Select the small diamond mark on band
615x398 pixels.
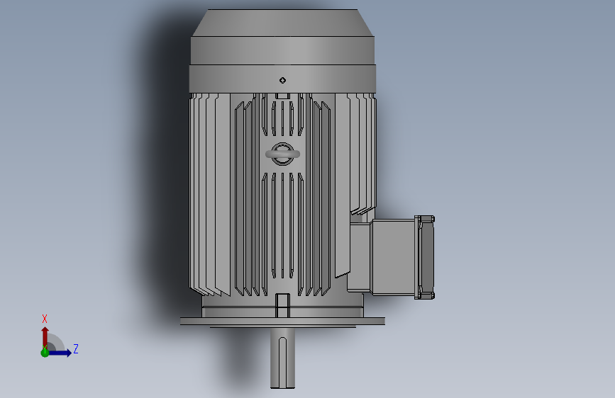point(282,80)
